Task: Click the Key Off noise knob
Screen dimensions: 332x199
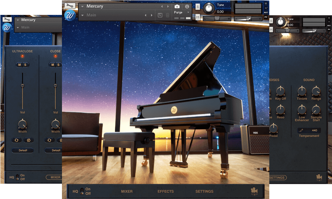Action: (x=281, y=91)
